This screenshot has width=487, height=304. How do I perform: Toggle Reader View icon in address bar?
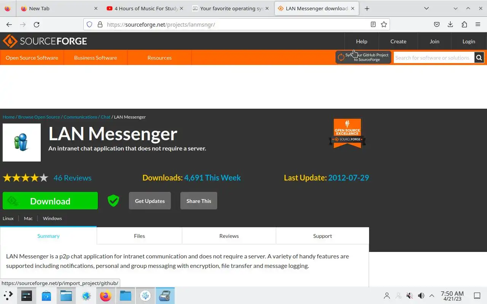tap(373, 24)
